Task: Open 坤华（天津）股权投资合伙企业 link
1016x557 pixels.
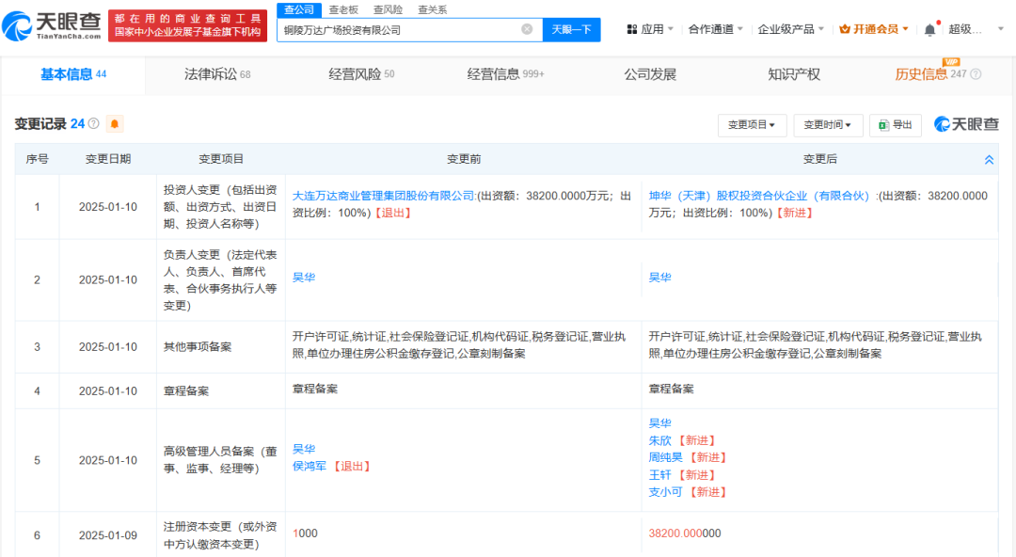Action: tap(762, 196)
